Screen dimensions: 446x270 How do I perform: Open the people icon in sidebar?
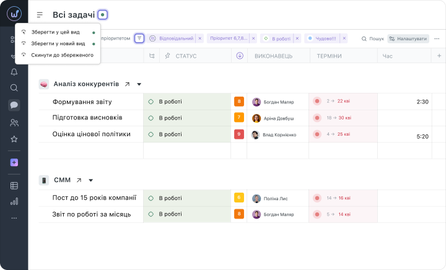[14, 123]
